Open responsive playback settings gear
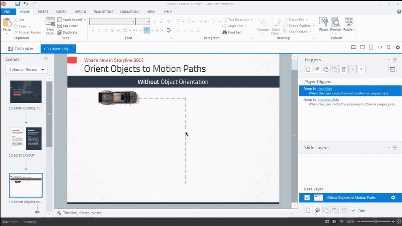The image size is (402, 226). 398,47
